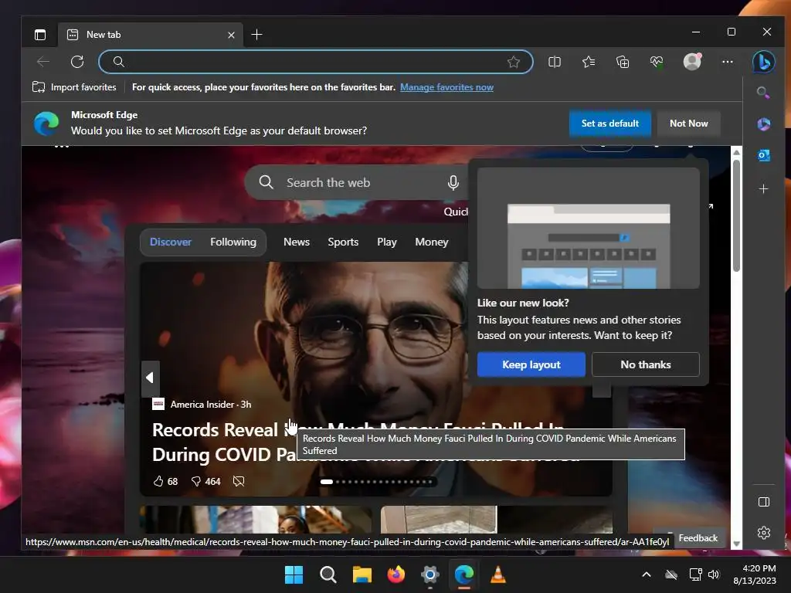Open the warehouse worker story thumbnail
The width and height of the screenshot is (791, 593).
pyautogui.click(x=256, y=520)
